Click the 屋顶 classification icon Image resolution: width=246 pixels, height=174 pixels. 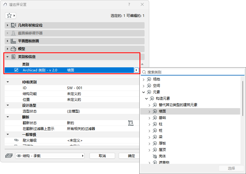click(155, 150)
